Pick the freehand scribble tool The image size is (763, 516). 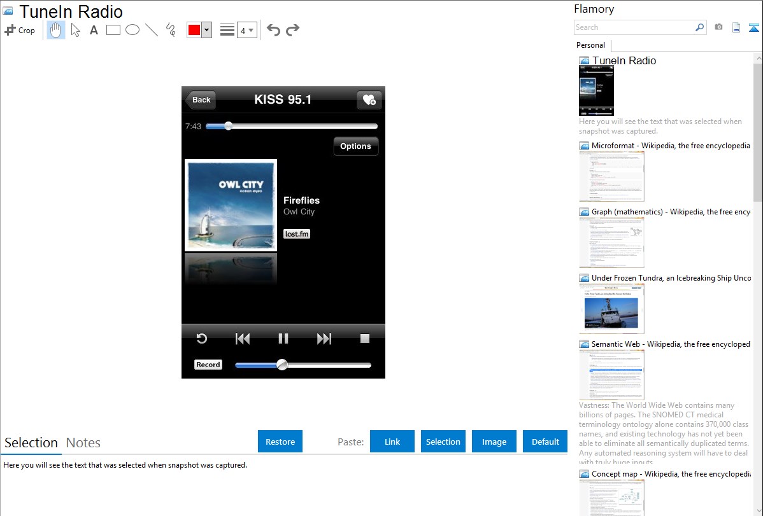click(171, 30)
